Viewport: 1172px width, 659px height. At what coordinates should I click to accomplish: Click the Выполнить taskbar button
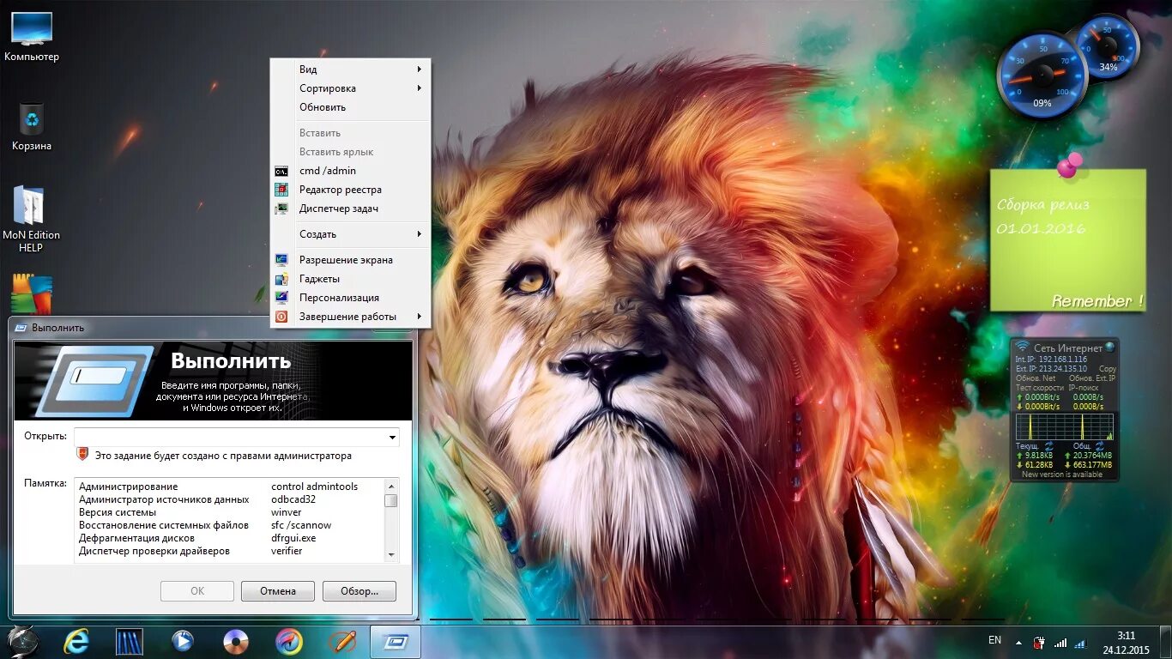[x=396, y=641]
